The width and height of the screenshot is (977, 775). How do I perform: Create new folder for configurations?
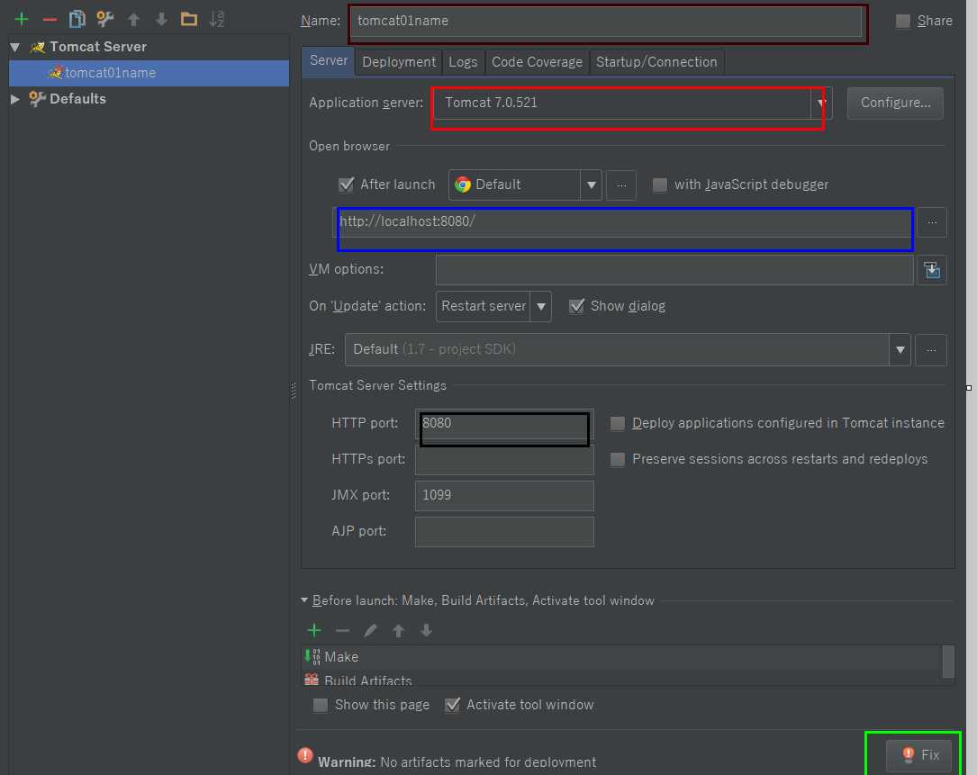189,19
